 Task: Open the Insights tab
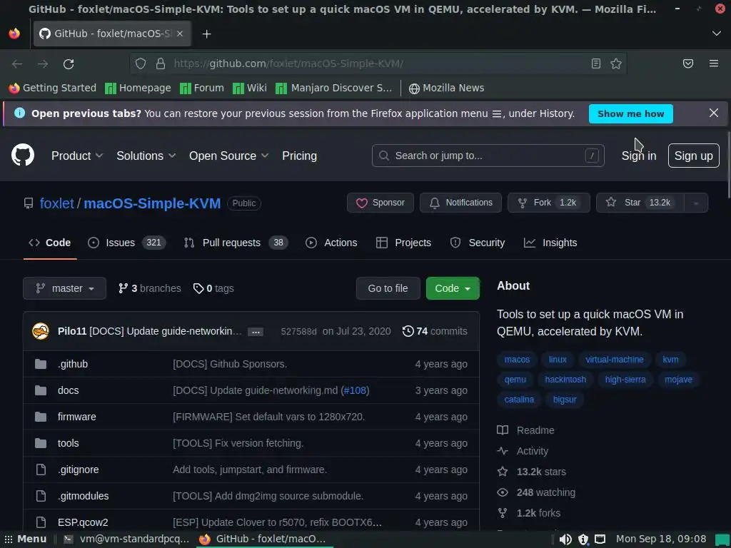coord(550,243)
